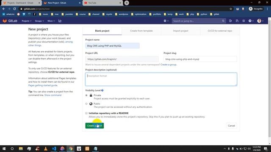
Task: Open the Groups dropdown in navbar
Action: click(39, 21)
